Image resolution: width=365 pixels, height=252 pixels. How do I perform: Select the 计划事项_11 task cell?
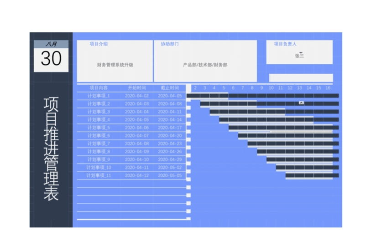(99, 175)
